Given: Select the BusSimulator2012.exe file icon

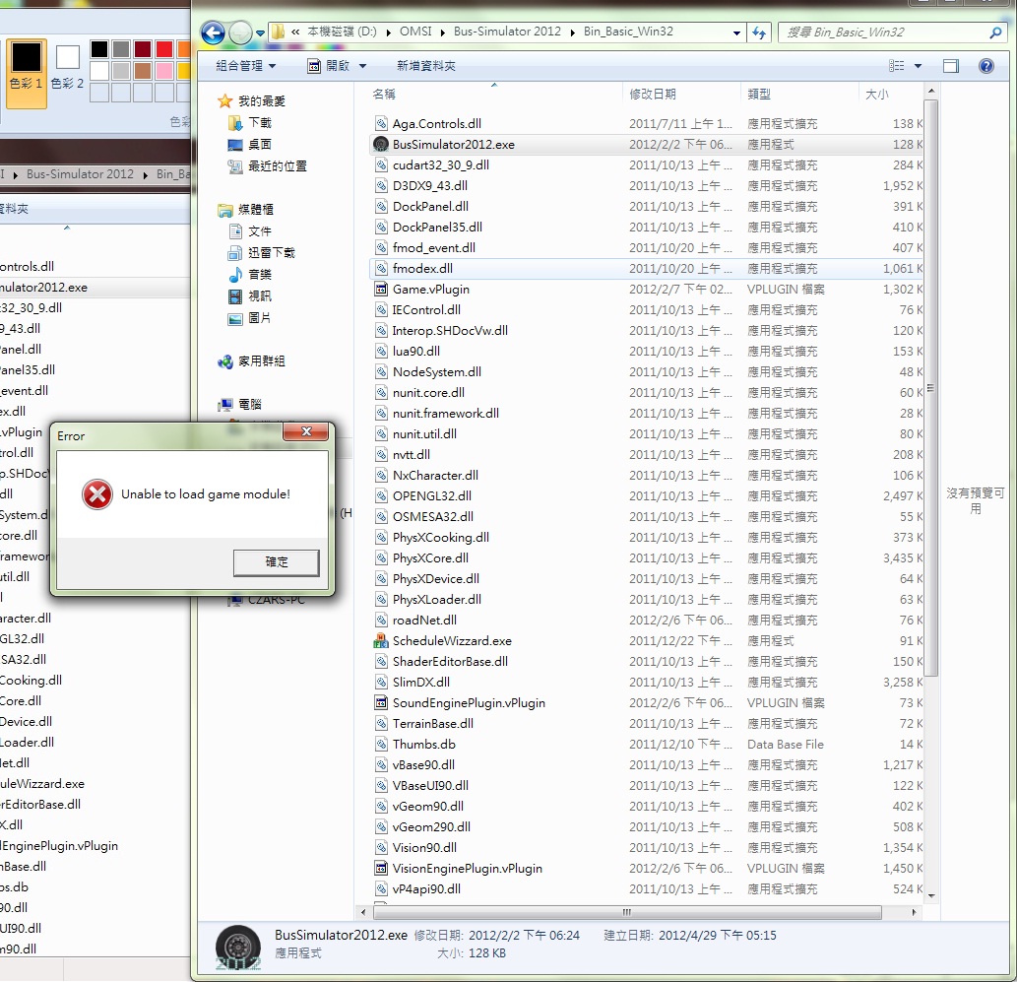Looking at the screenshot, I should [381, 145].
